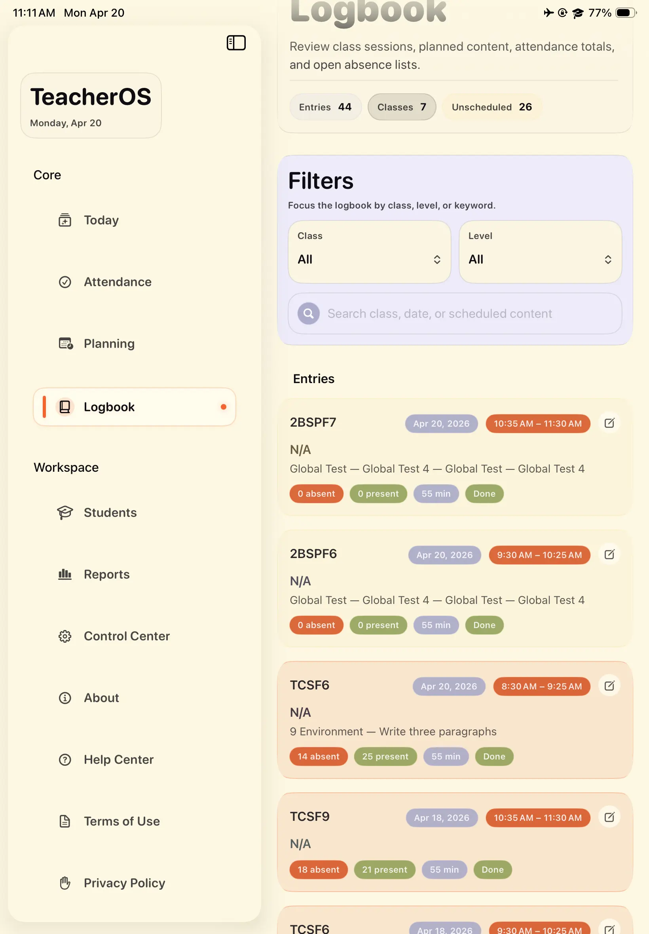The height and width of the screenshot is (934, 649).
Task: Open the Level filter dropdown
Action: click(x=540, y=252)
